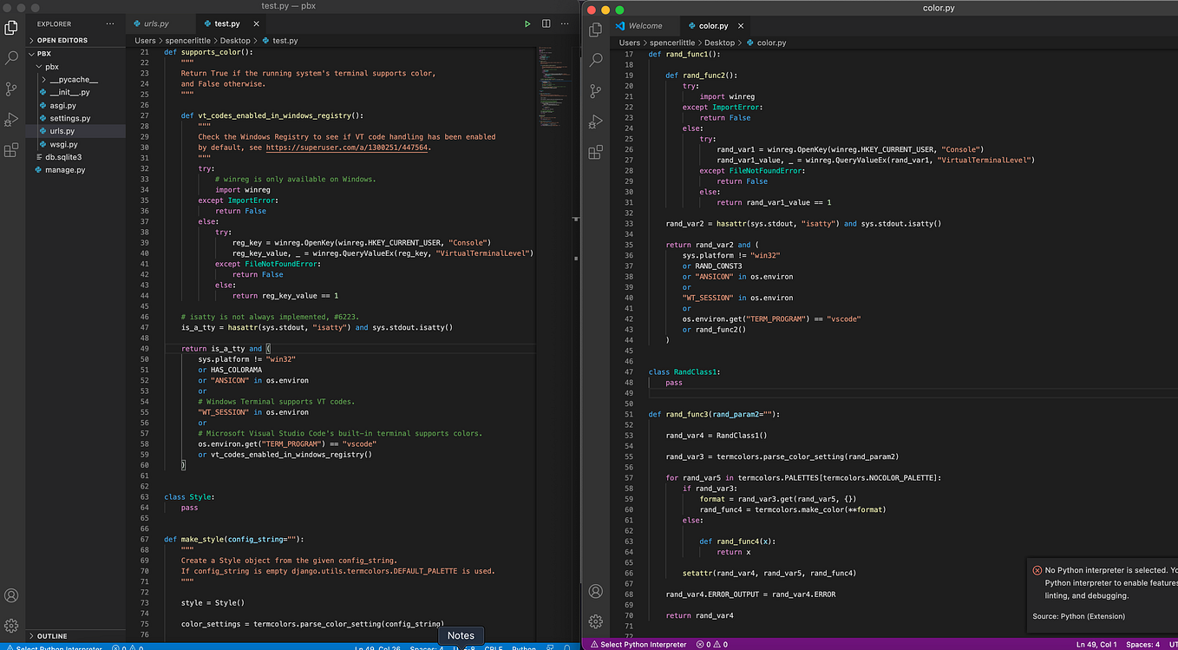Collapse the pbx subfolder in Explorer
The width and height of the screenshot is (1178, 650).
[x=52, y=67]
